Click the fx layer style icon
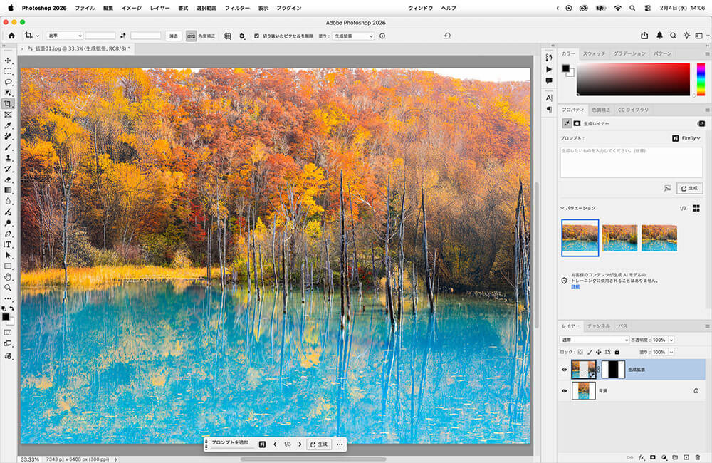 (642, 457)
